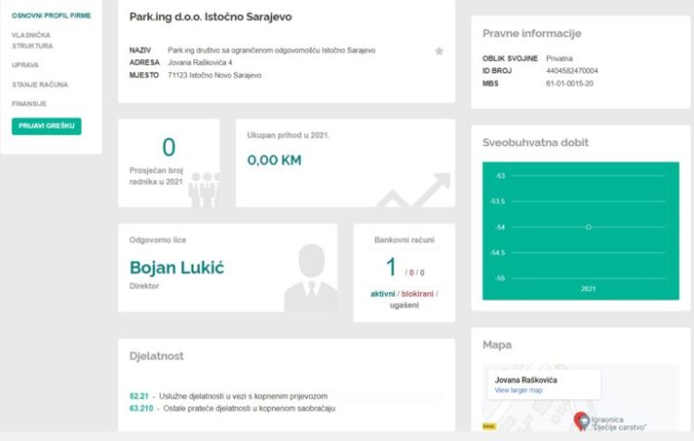The width and height of the screenshot is (694, 441).
Task: Click the favorite star icon
Action: point(439,51)
